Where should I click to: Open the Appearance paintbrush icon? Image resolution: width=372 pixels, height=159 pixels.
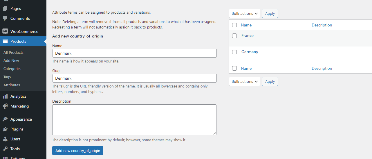point(5,119)
